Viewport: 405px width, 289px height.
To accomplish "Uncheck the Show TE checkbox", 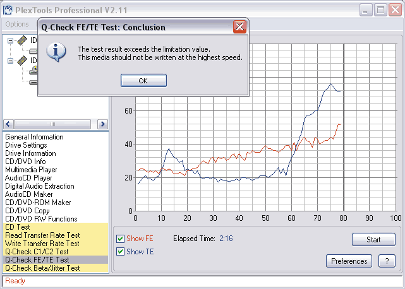I will coord(121,252).
